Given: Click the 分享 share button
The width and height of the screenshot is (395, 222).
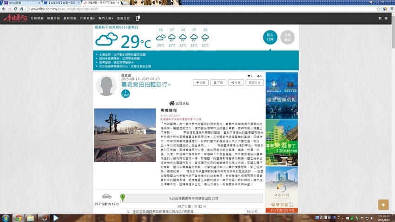Looking at the screenshot, I should click(x=236, y=83).
